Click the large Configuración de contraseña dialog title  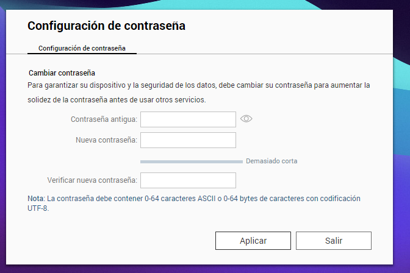click(x=106, y=26)
